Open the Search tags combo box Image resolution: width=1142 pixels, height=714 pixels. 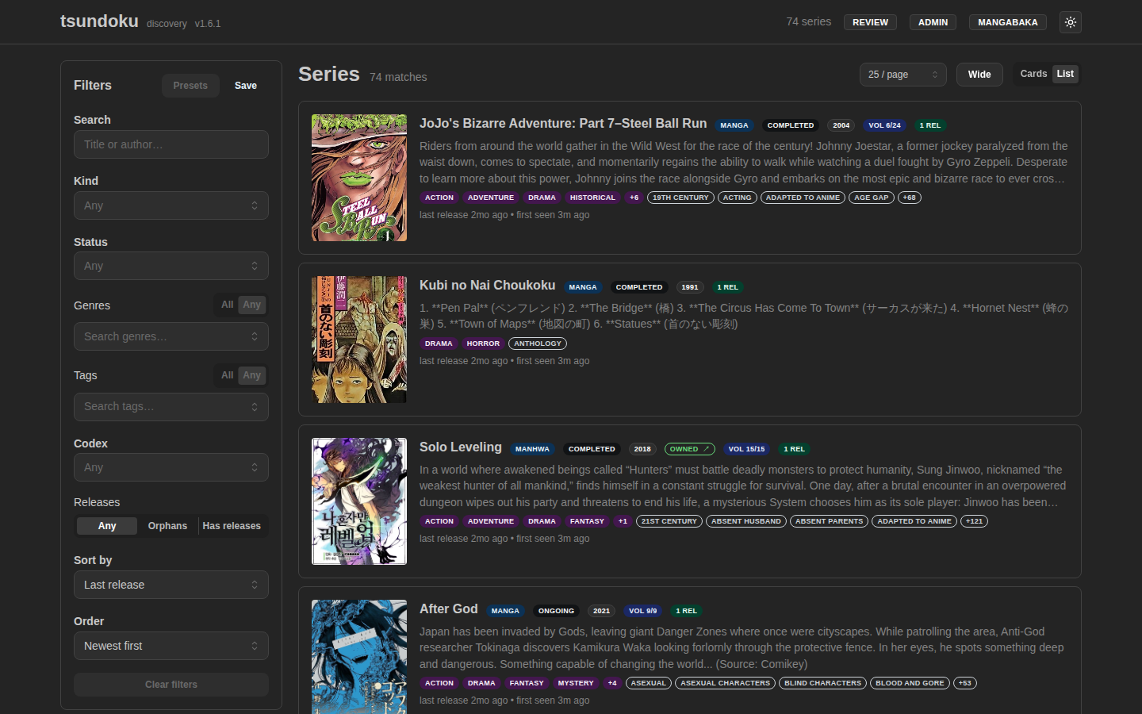click(171, 407)
